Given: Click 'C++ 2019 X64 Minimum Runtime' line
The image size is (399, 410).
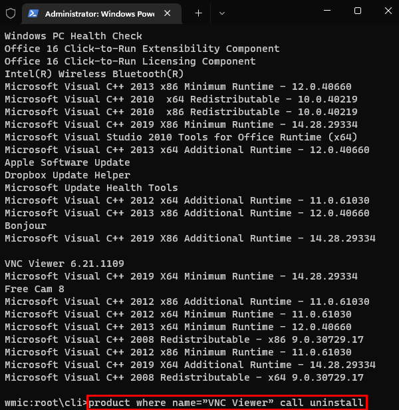Looking at the screenshot, I should (x=181, y=276).
